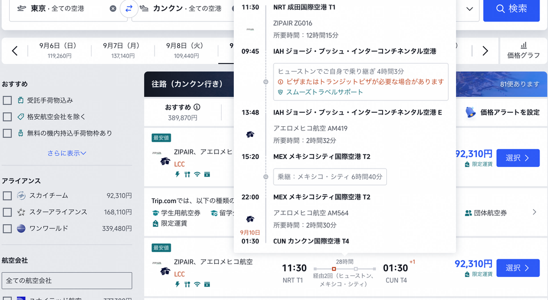Clear the 東京 origin field
The width and height of the screenshot is (548, 300).
[113, 9]
